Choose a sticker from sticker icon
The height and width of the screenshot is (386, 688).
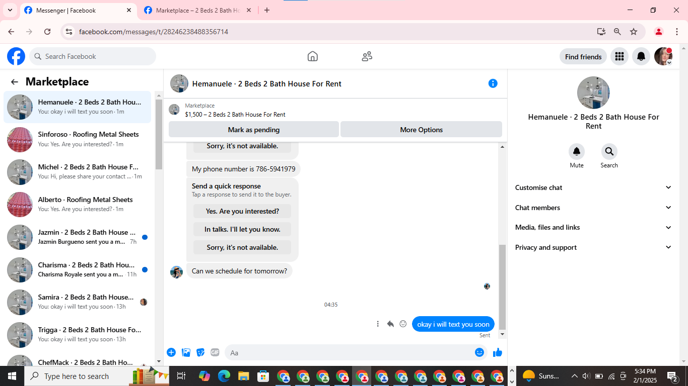pos(200,352)
